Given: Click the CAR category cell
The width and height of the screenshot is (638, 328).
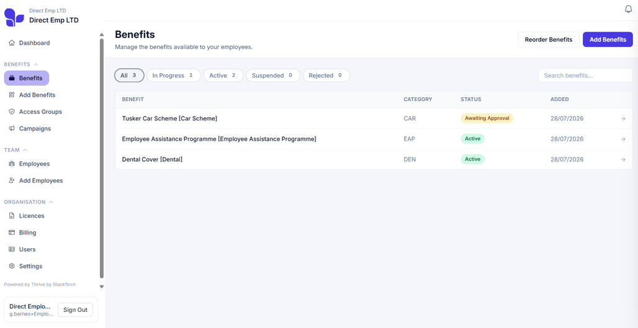Looking at the screenshot, I should click(410, 118).
